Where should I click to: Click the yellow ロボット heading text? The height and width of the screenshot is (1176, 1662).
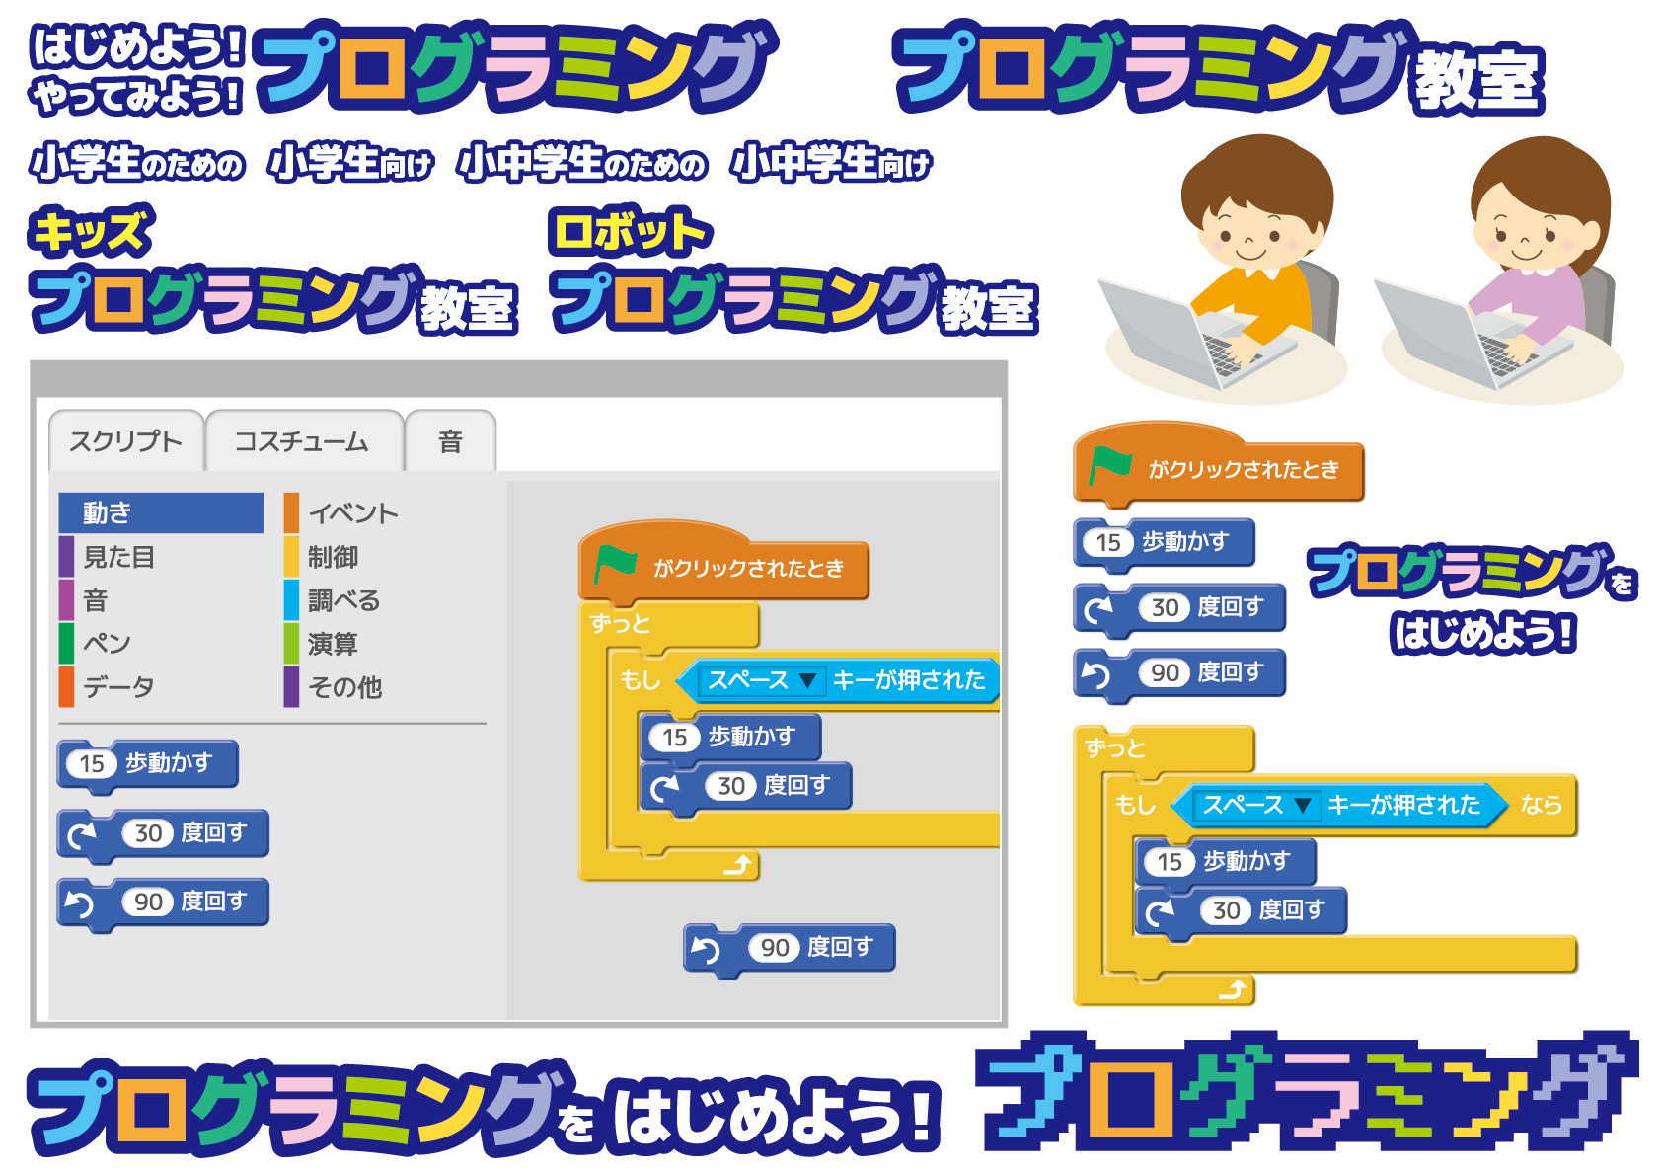[x=630, y=232]
